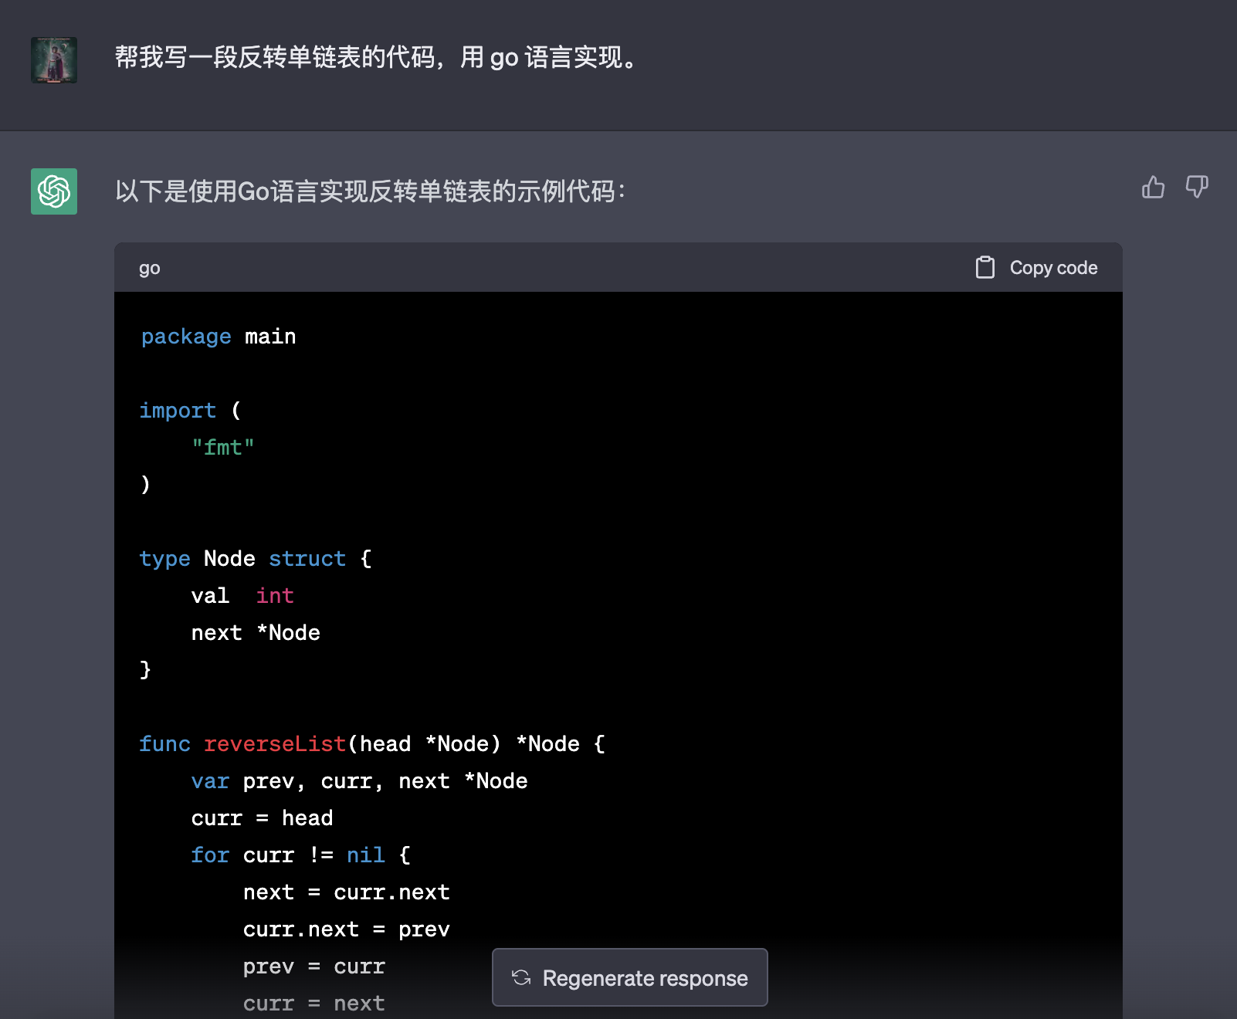This screenshot has width=1237, height=1019.
Task: Click the circular arrows regenerate icon
Action: click(521, 977)
